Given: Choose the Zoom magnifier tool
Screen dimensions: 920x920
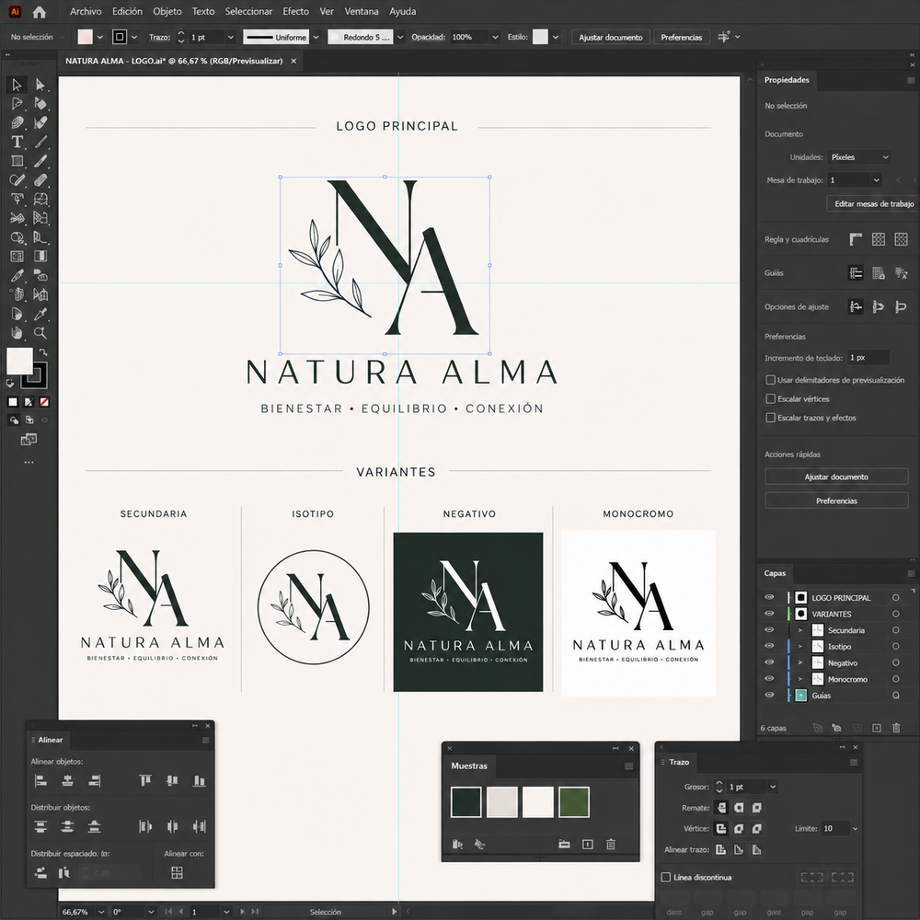Looking at the screenshot, I should (x=40, y=333).
